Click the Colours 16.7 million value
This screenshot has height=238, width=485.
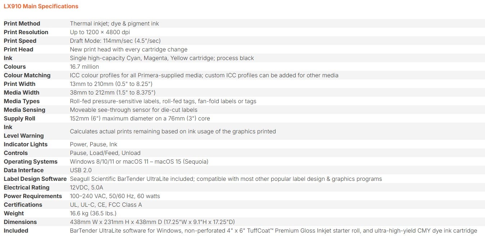point(84,67)
